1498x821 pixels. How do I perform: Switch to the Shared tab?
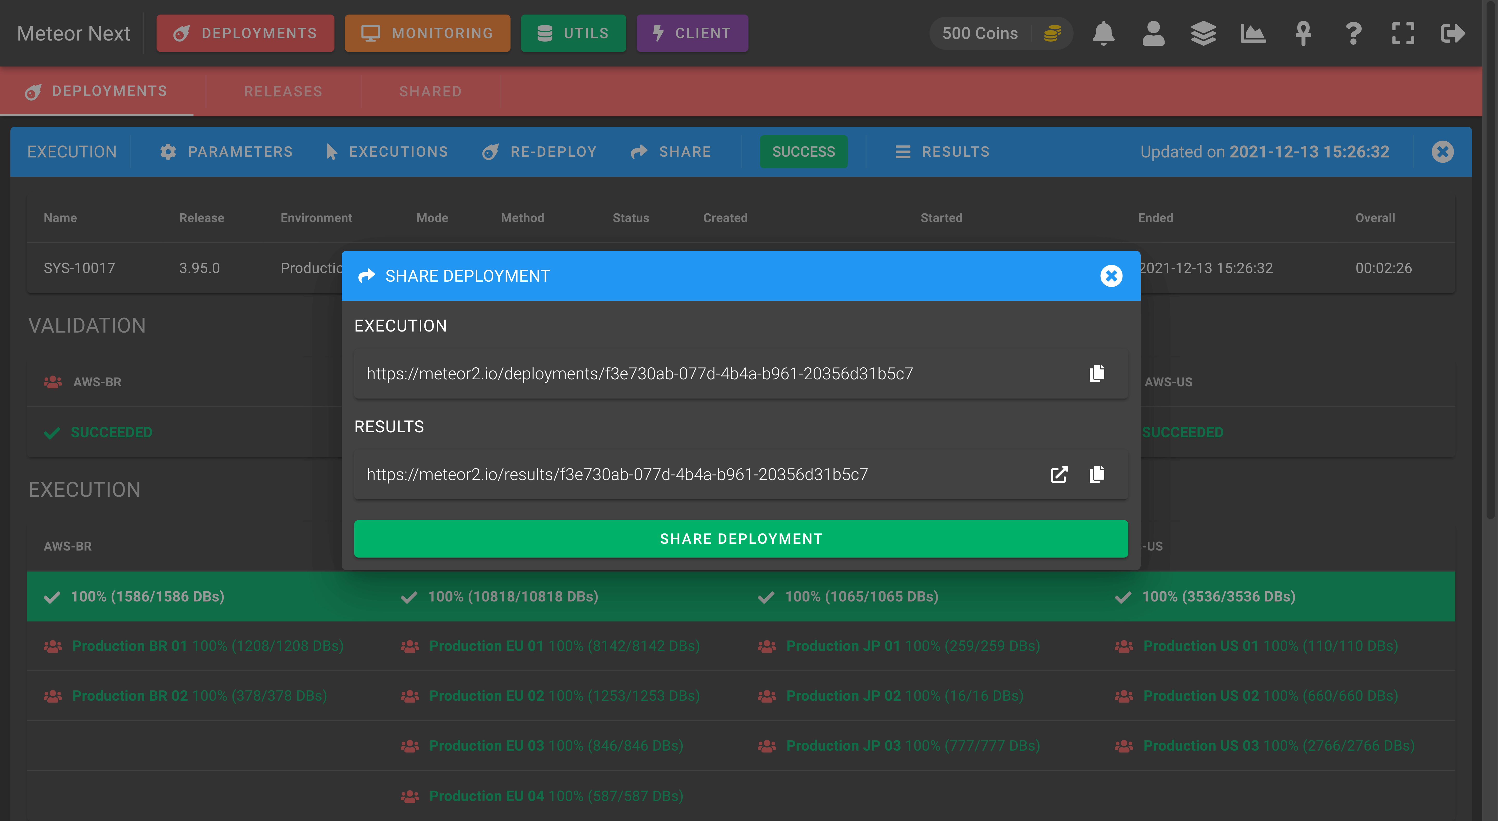click(430, 91)
